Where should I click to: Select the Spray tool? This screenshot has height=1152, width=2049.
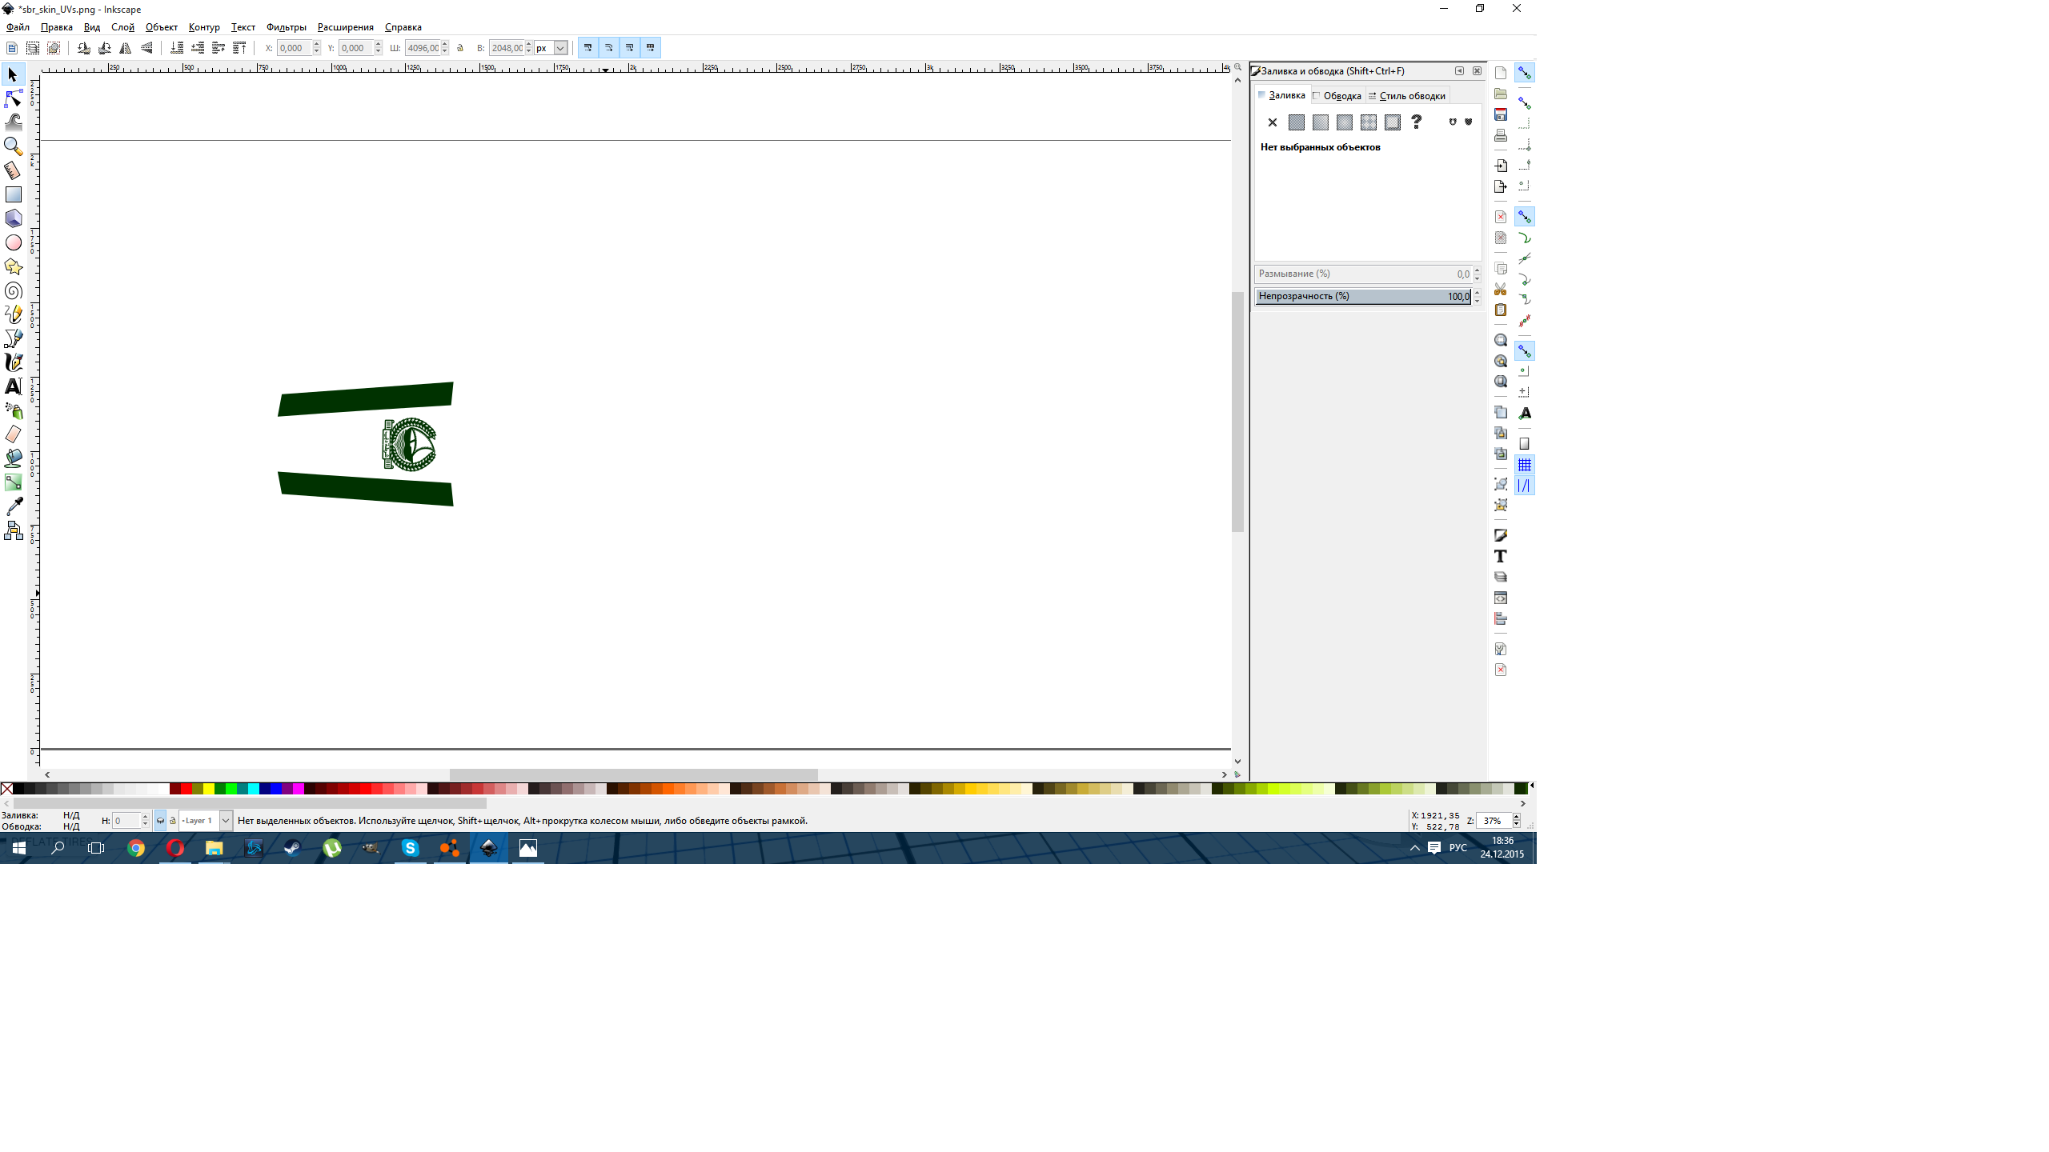pos(13,410)
